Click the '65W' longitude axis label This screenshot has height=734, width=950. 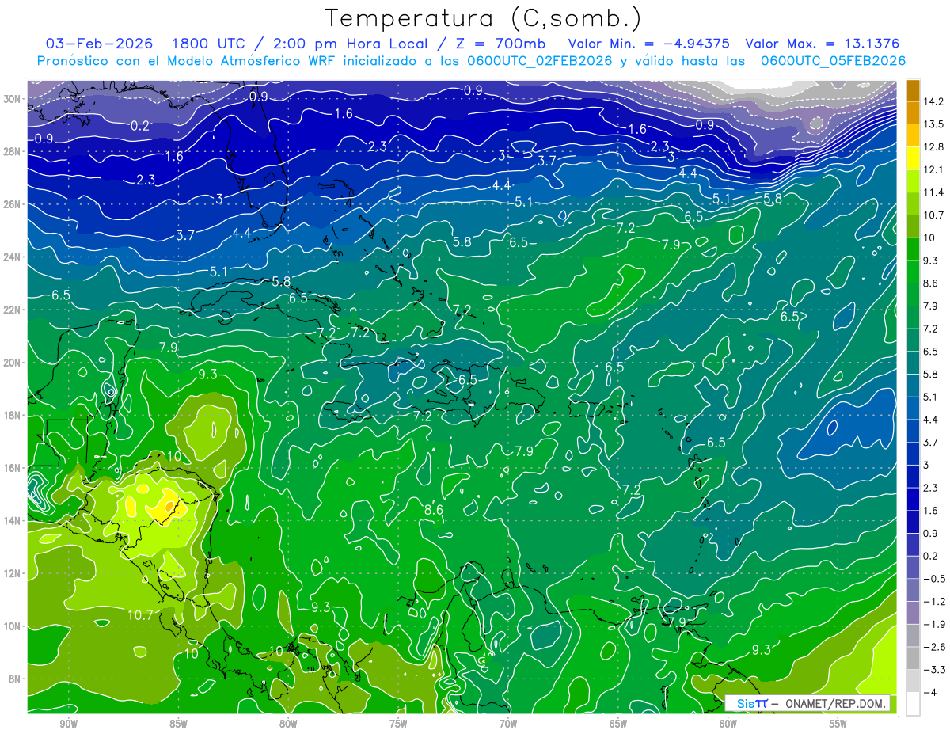click(618, 724)
